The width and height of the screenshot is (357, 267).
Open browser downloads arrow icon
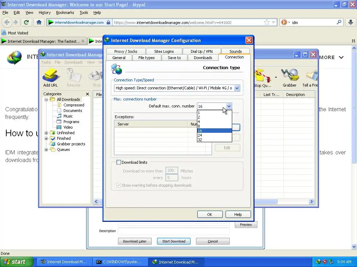point(351,22)
